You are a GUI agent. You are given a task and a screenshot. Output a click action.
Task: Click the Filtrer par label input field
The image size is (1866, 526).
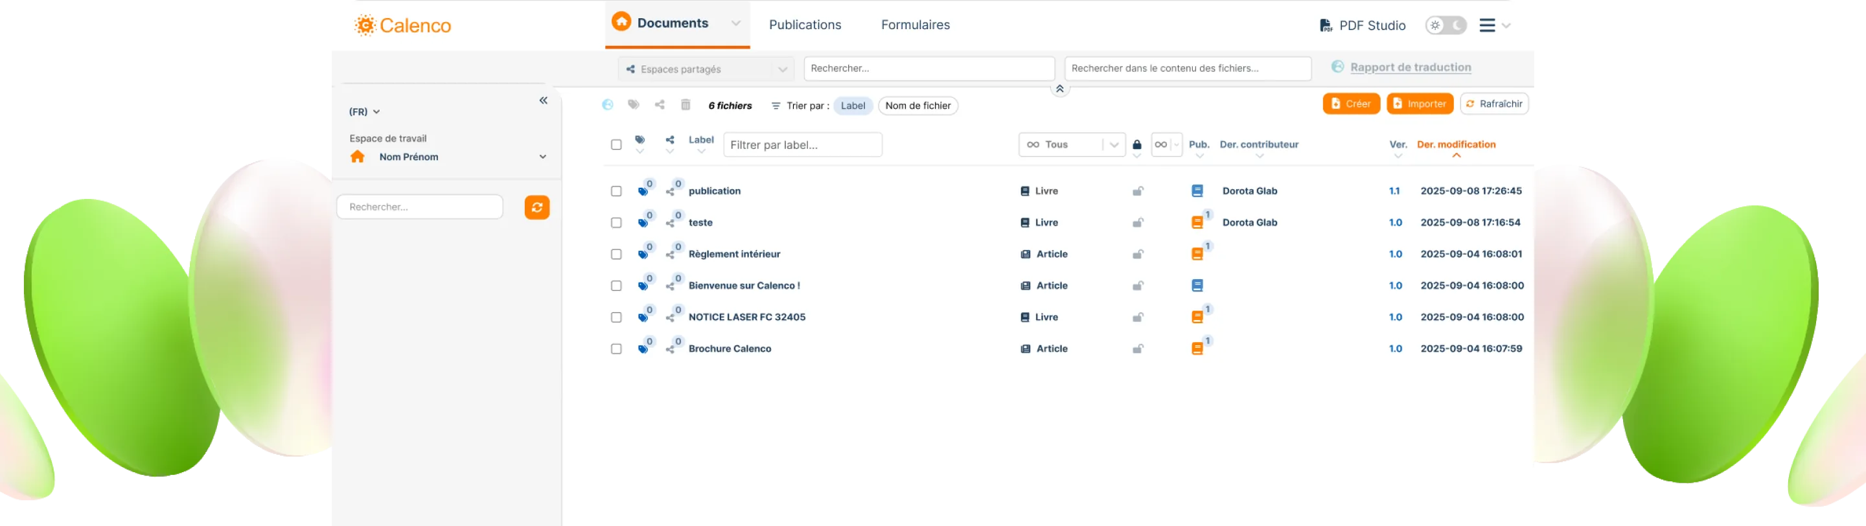pyautogui.click(x=803, y=145)
